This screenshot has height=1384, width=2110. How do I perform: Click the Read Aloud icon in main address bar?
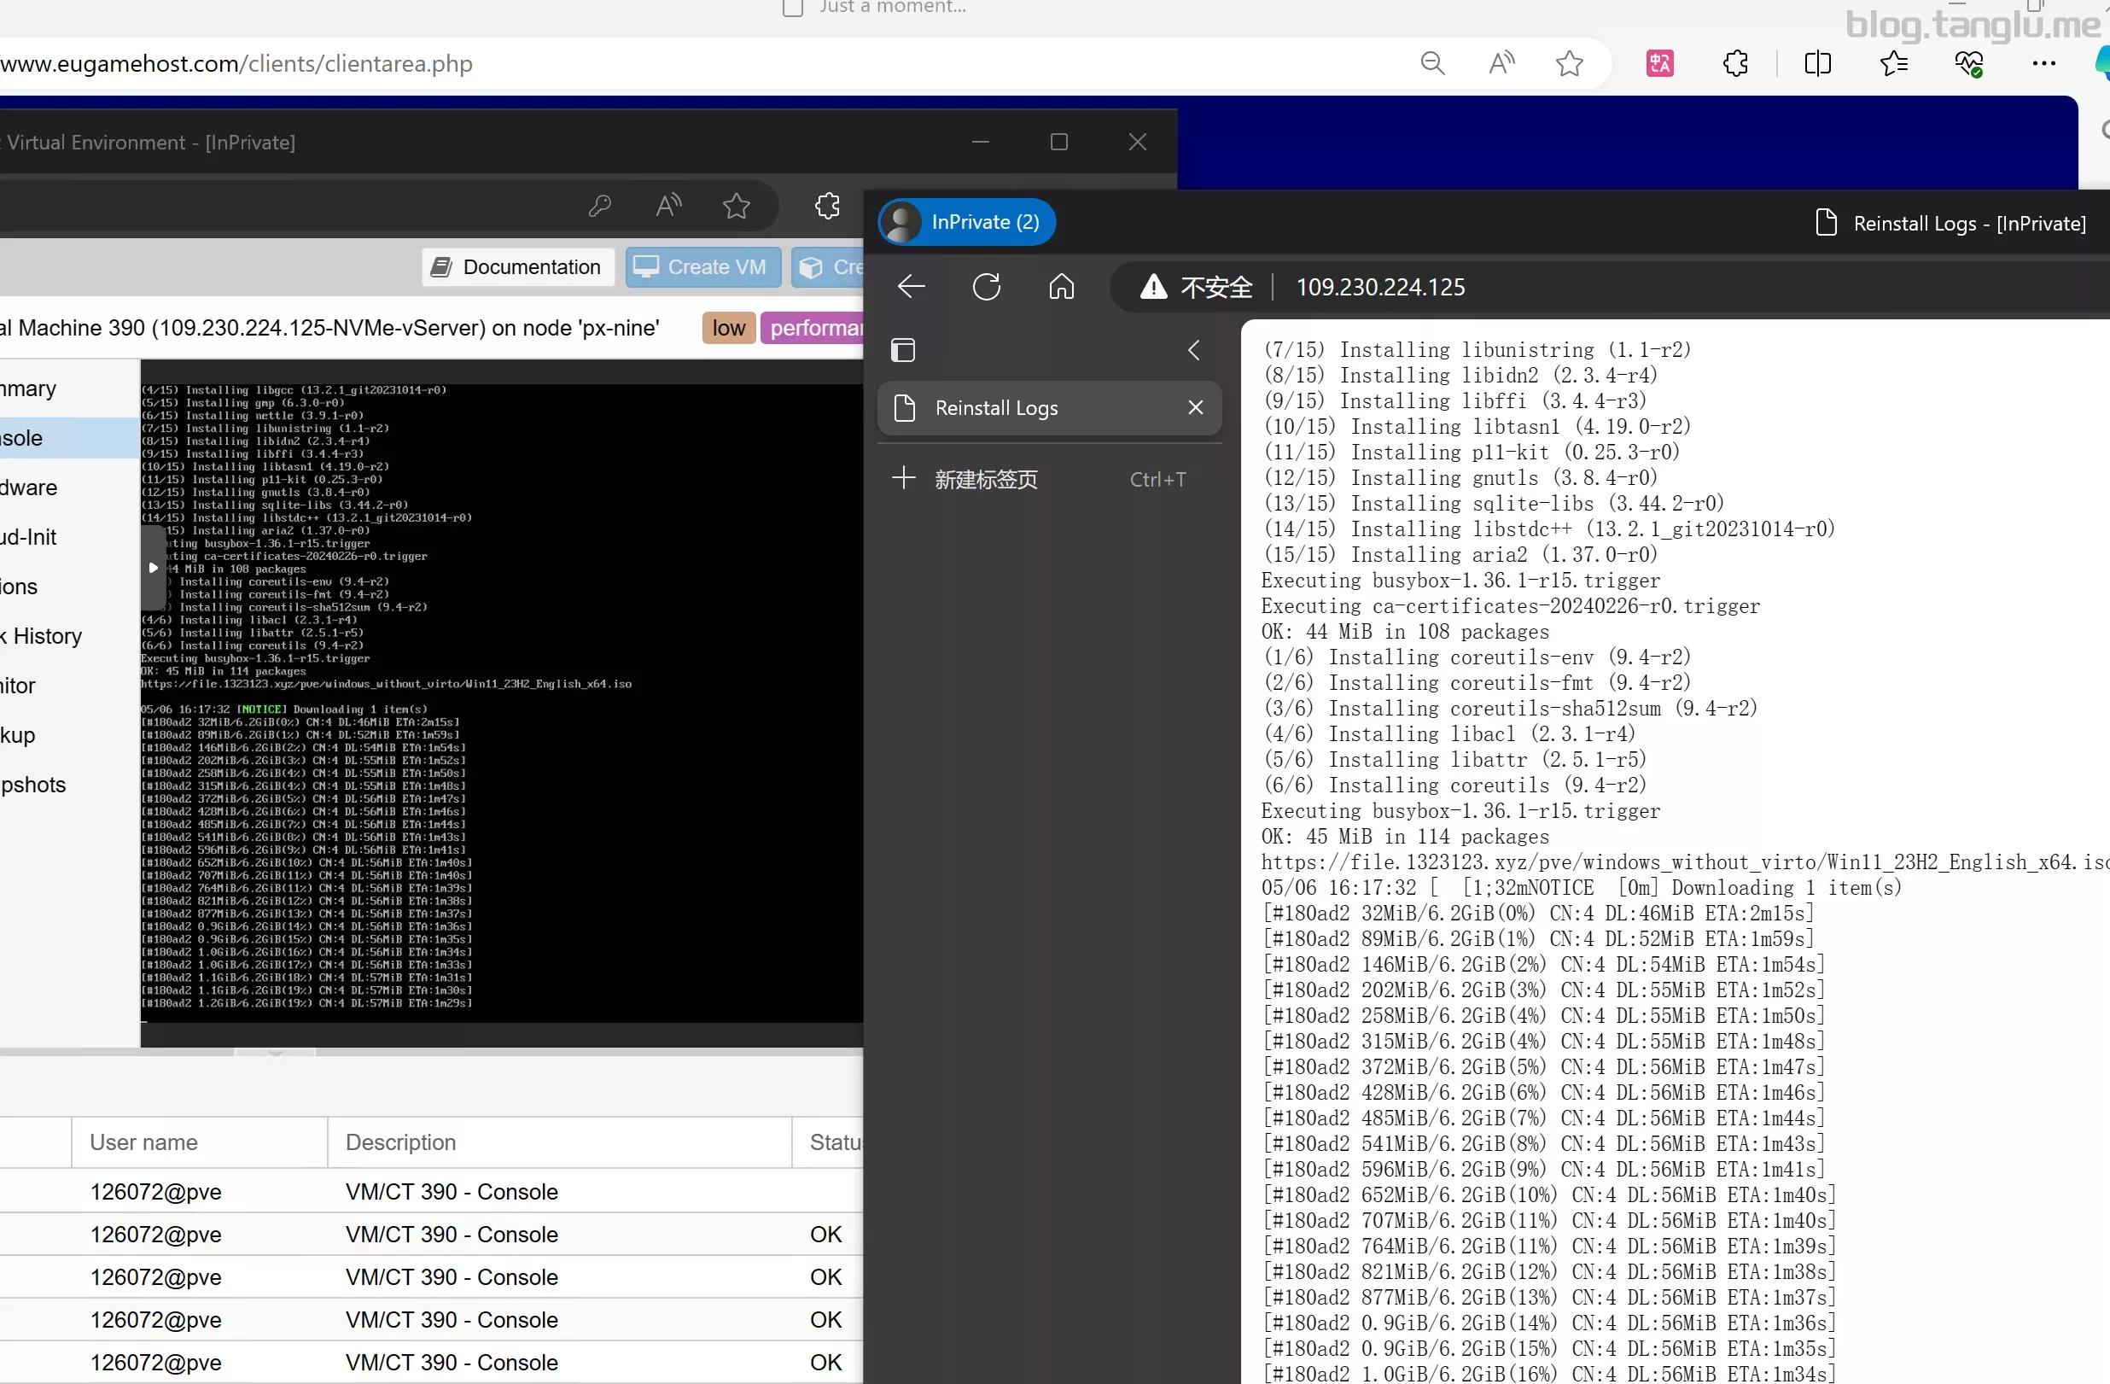(x=1501, y=63)
